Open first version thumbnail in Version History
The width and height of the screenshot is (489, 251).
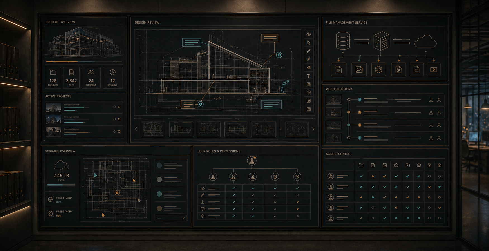pyautogui.click(x=334, y=100)
